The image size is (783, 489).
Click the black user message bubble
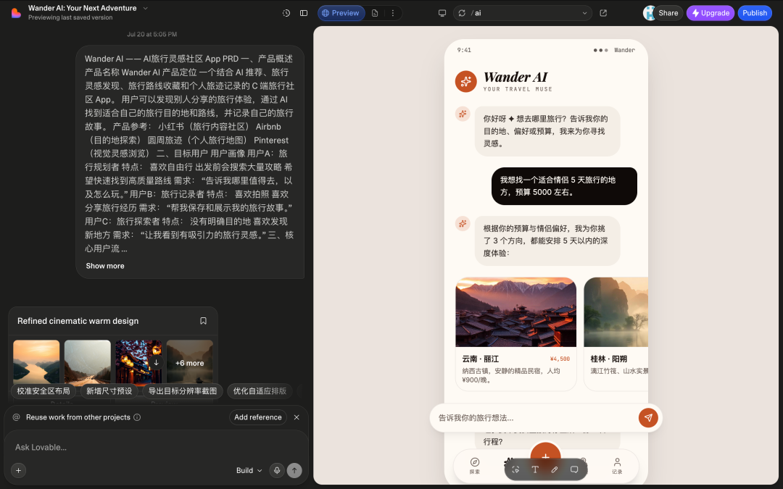(x=564, y=186)
